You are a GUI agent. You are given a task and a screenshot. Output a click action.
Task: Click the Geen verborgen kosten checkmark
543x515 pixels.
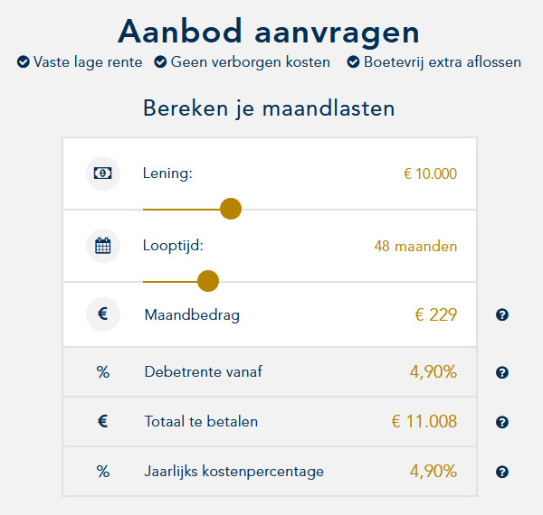coord(160,62)
